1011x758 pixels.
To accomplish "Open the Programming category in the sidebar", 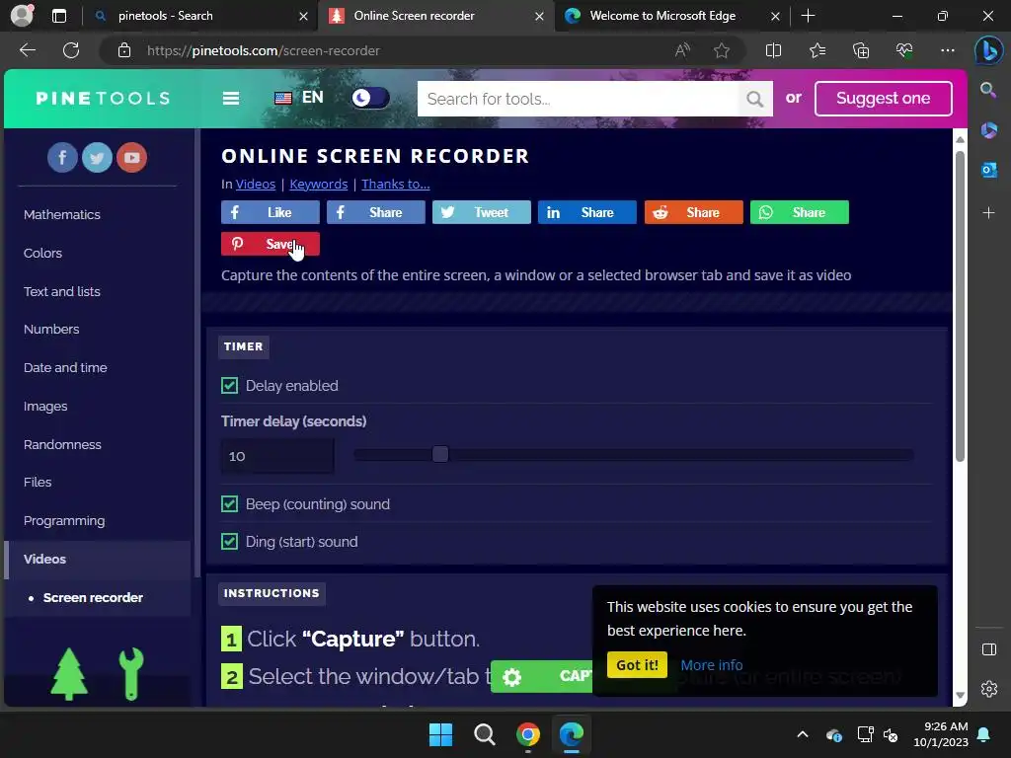I will tap(64, 521).
